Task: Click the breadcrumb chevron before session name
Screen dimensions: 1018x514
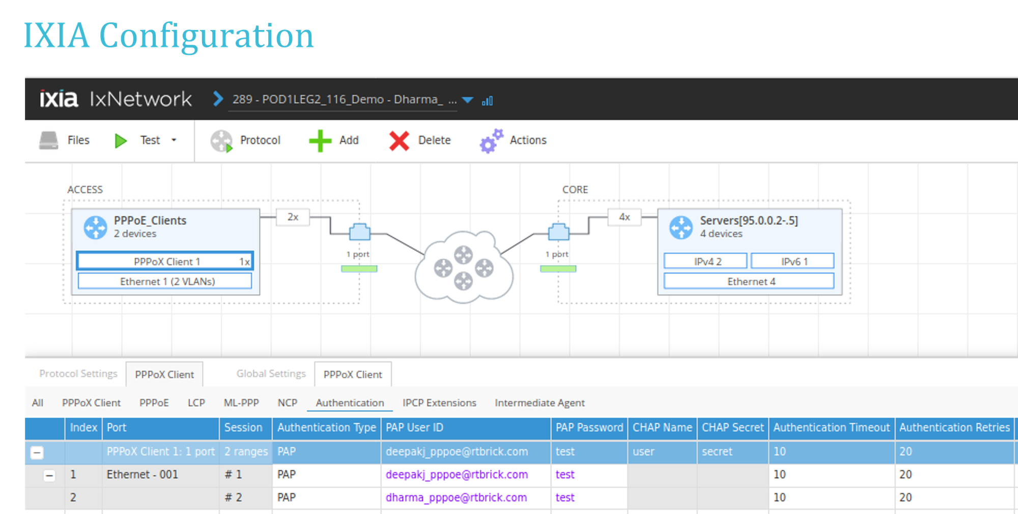Action: (218, 99)
